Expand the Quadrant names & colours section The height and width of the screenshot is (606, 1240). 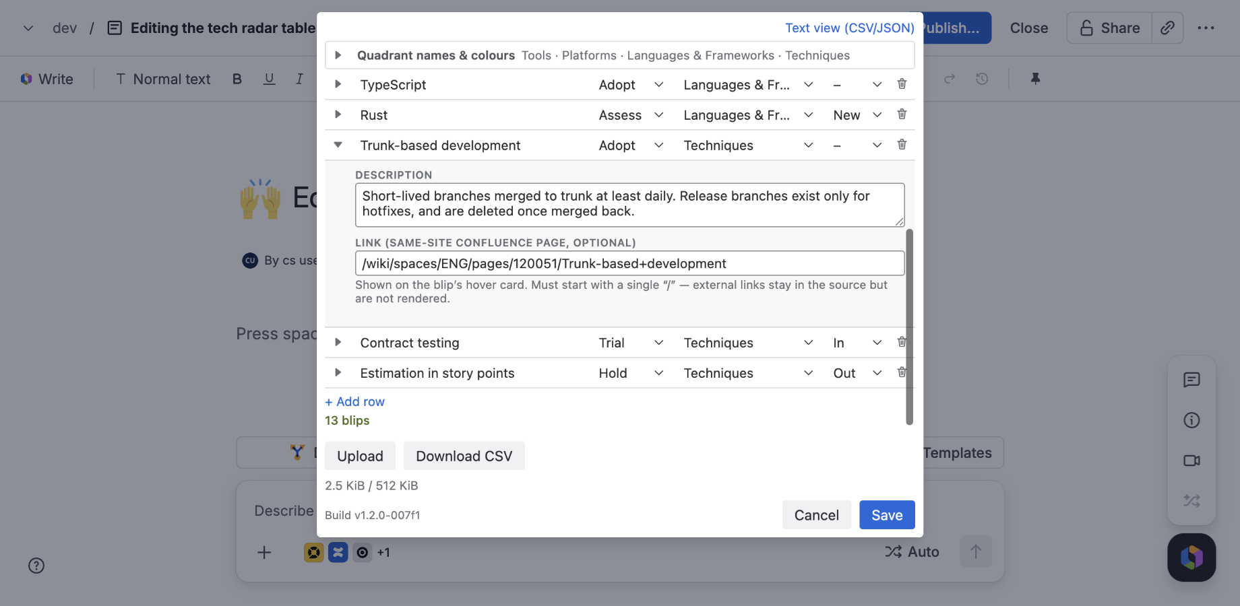coord(338,55)
